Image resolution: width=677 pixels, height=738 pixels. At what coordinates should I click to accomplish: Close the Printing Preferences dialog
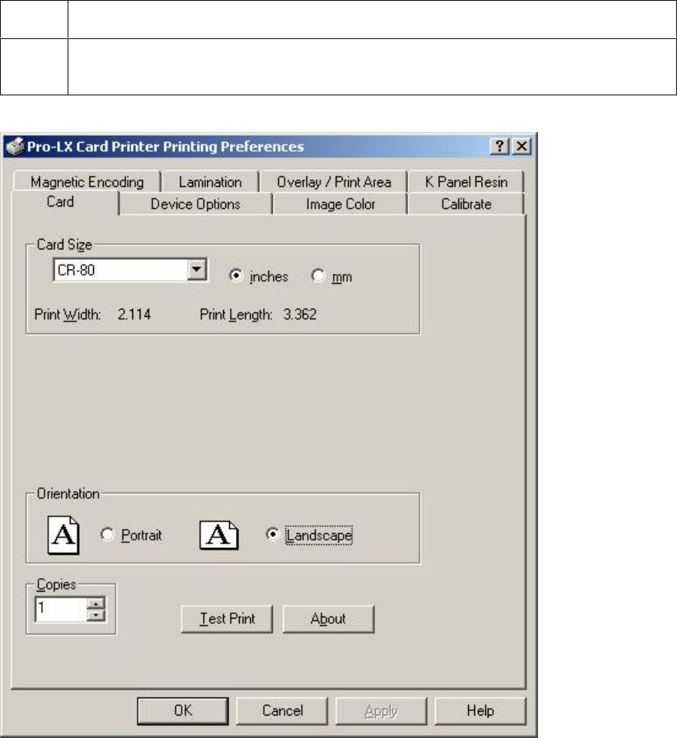(521, 146)
